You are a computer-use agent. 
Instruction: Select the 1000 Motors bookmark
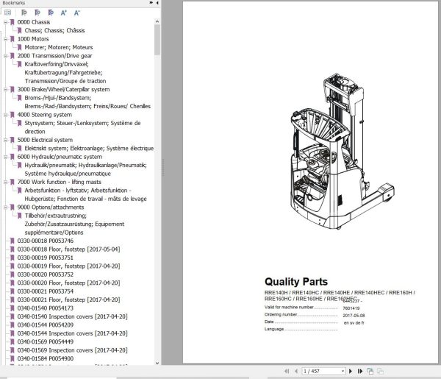[33, 39]
